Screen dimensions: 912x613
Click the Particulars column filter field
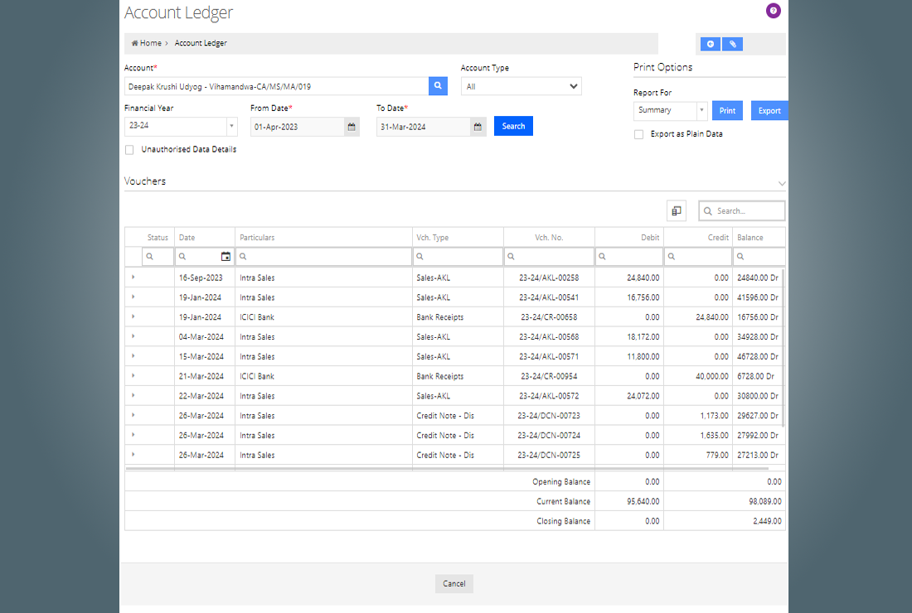pos(323,256)
